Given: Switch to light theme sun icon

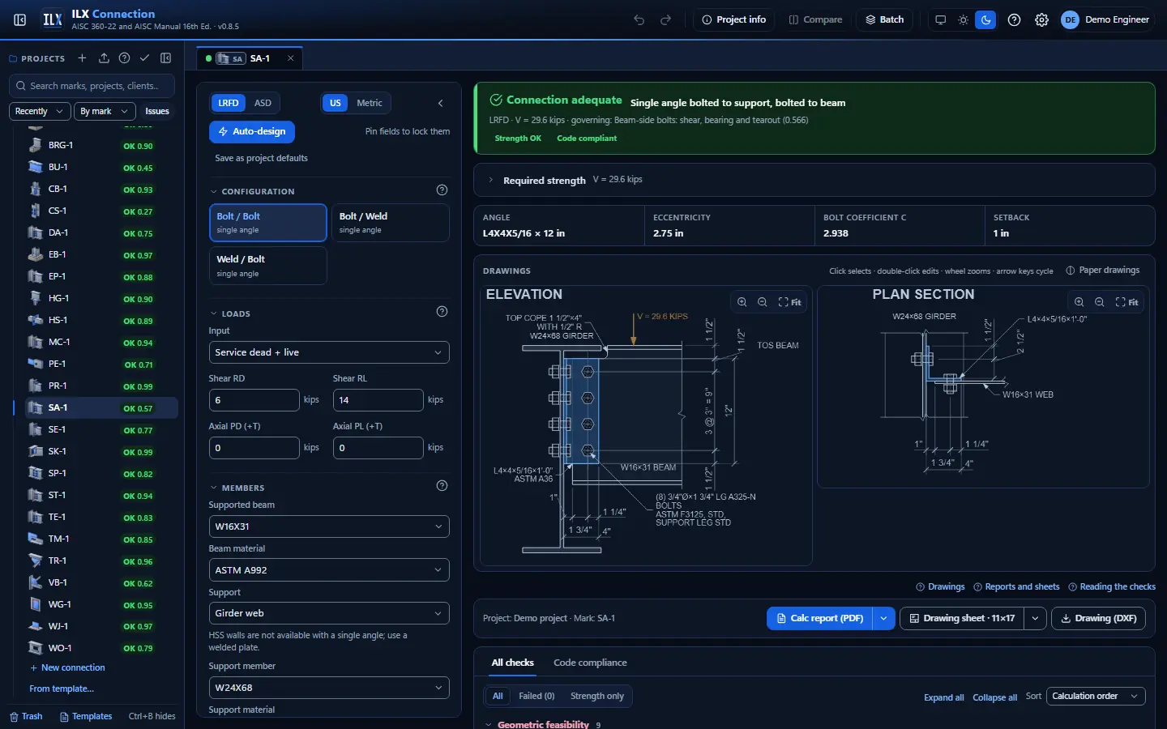Looking at the screenshot, I should (963, 19).
